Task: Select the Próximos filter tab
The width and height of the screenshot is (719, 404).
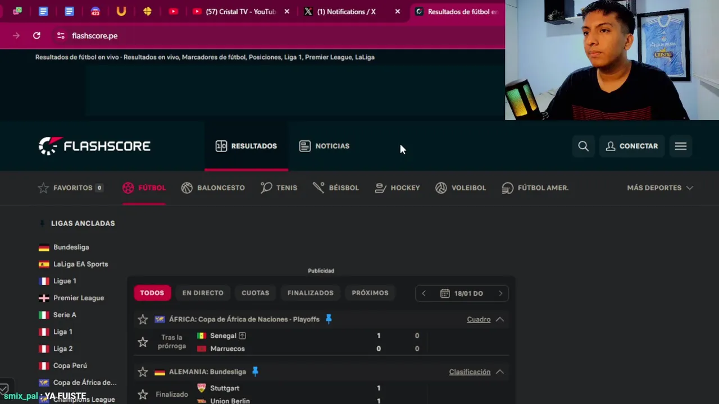Action: pos(370,293)
